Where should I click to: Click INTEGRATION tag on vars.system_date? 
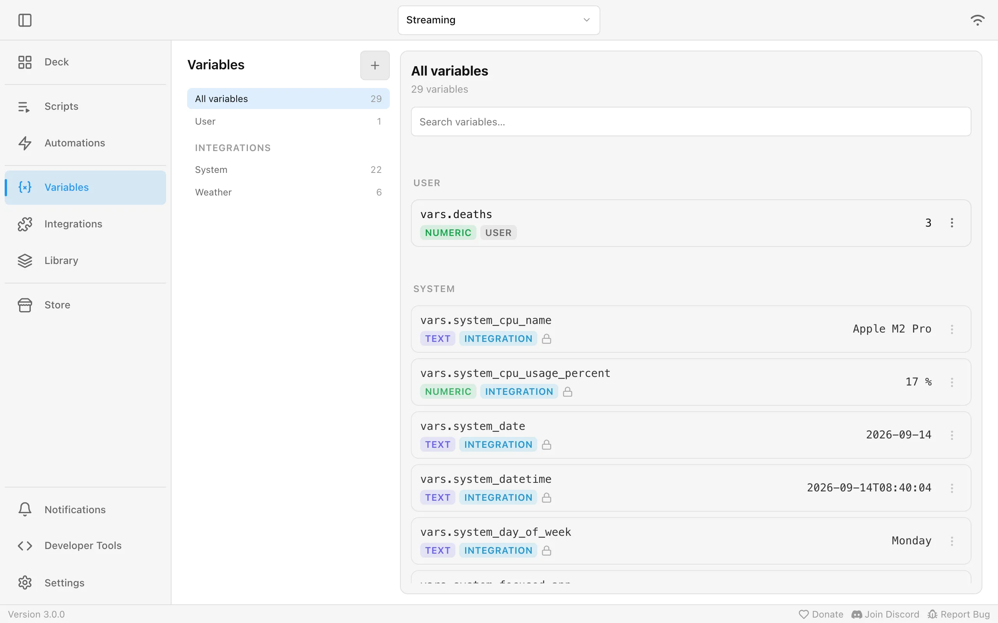coord(498,445)
